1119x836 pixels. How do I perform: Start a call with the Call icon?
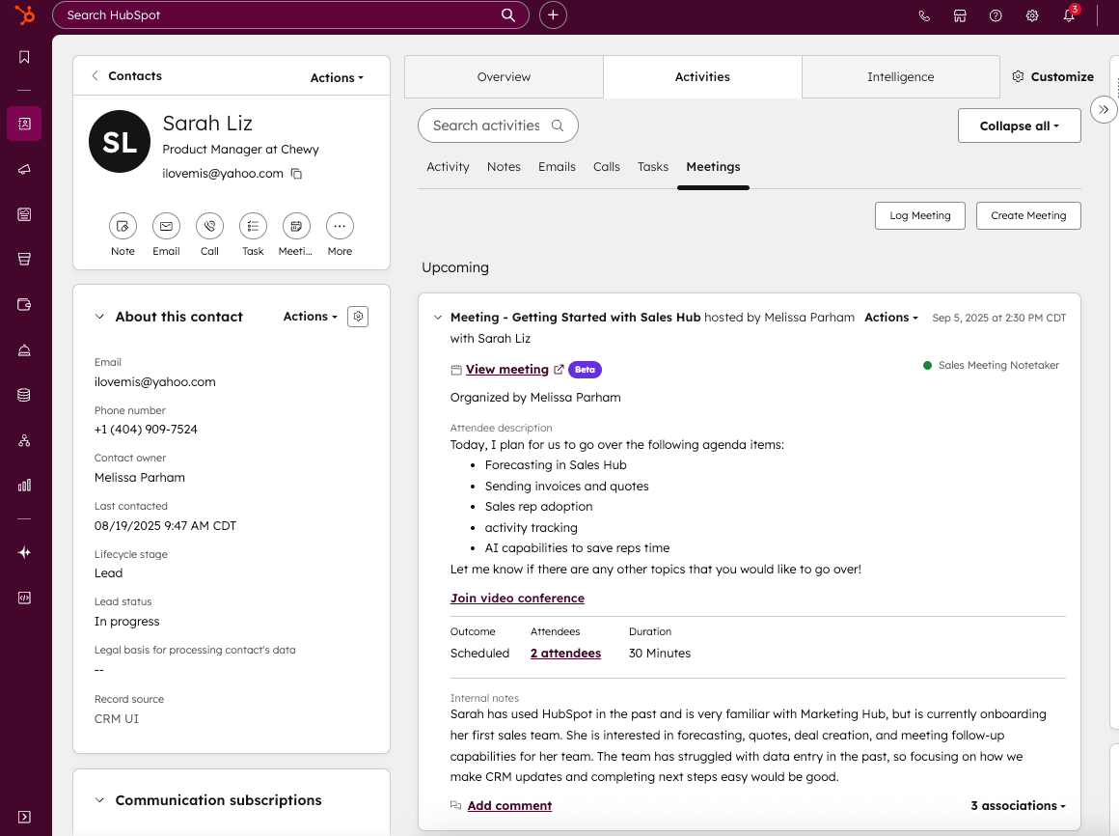(209, 227)
